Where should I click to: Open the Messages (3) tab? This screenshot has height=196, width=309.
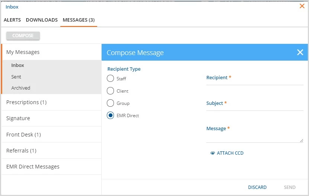79,20
